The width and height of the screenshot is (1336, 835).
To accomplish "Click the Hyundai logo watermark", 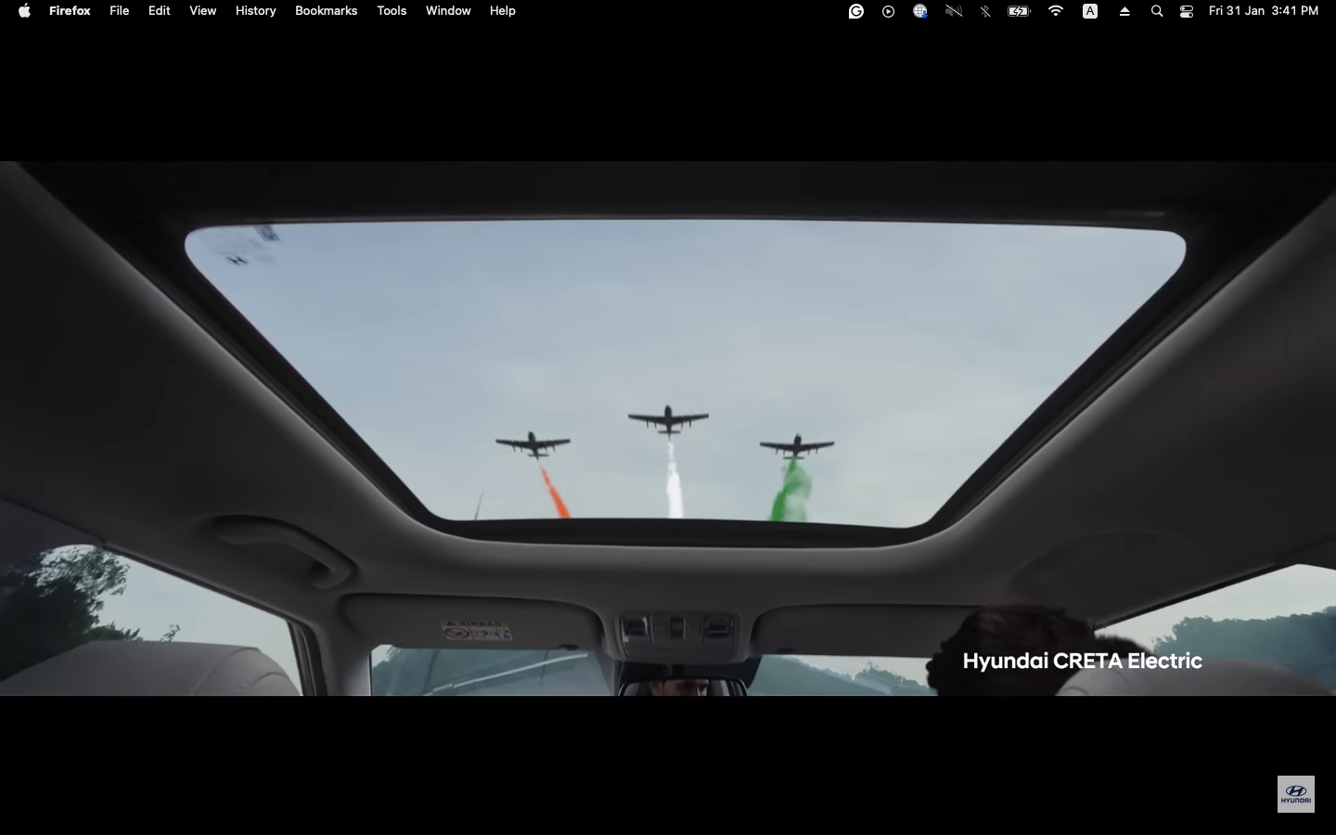I will (x=1295, y=794).
